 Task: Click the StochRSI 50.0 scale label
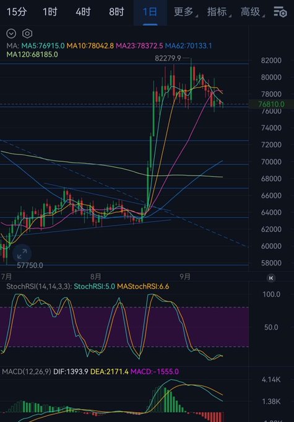271,327
